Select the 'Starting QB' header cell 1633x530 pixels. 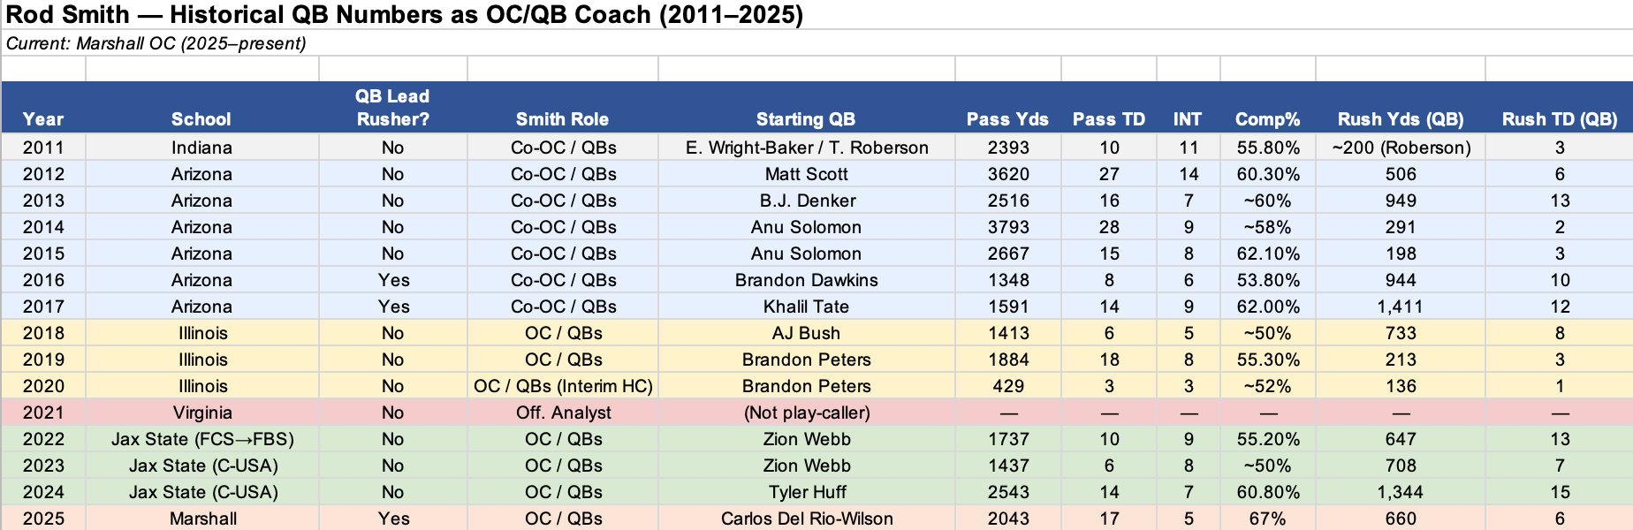point(805,119)
